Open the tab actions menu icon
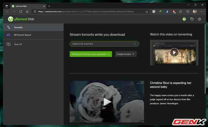Viewport: 208px width, 127px height. [x=6, y=6]
